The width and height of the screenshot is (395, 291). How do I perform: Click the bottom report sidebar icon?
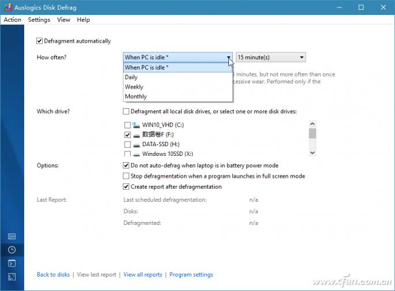[12, 277]
